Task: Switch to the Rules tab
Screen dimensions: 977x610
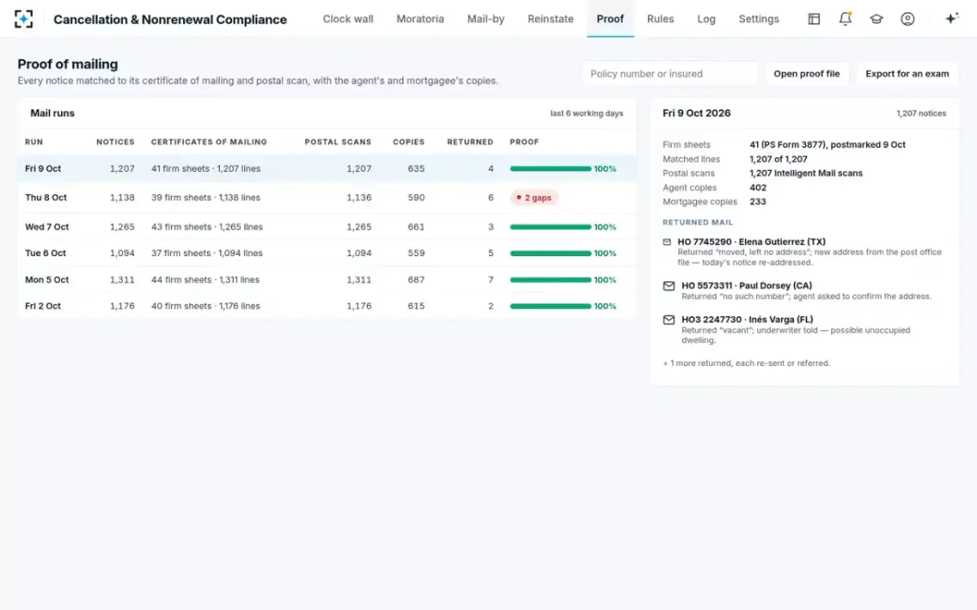Action: click(x=660, y=19)
